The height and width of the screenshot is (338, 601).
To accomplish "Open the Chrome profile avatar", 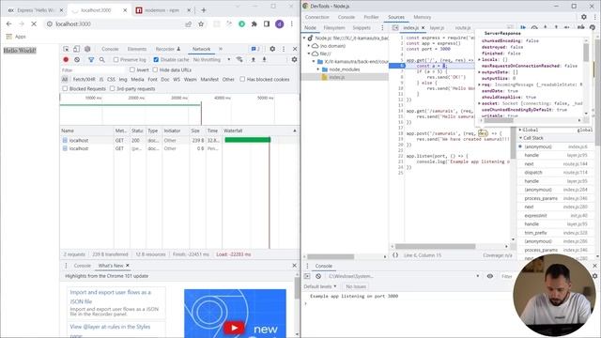I will point(280,23).
